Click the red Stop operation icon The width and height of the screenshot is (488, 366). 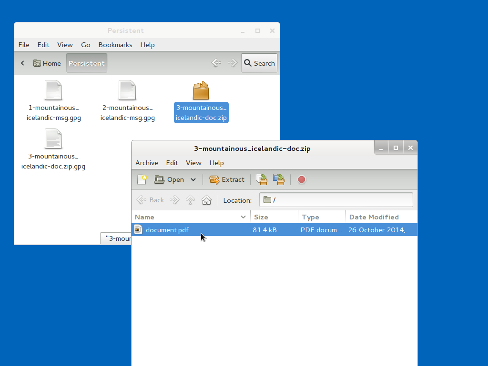coord(302,179)
